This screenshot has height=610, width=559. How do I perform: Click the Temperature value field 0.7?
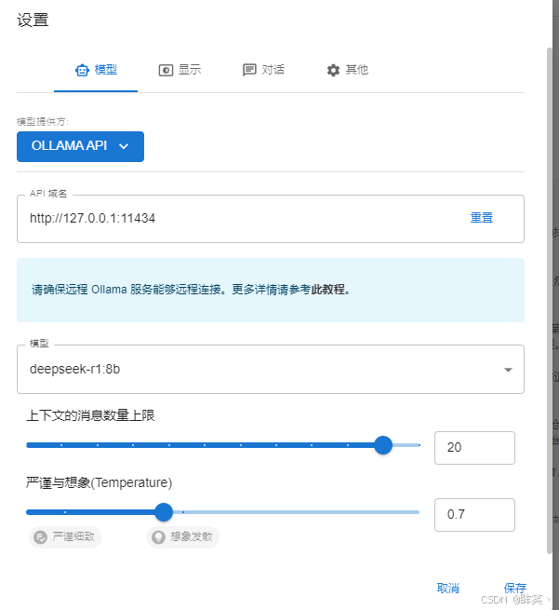[x=474, y=515]
